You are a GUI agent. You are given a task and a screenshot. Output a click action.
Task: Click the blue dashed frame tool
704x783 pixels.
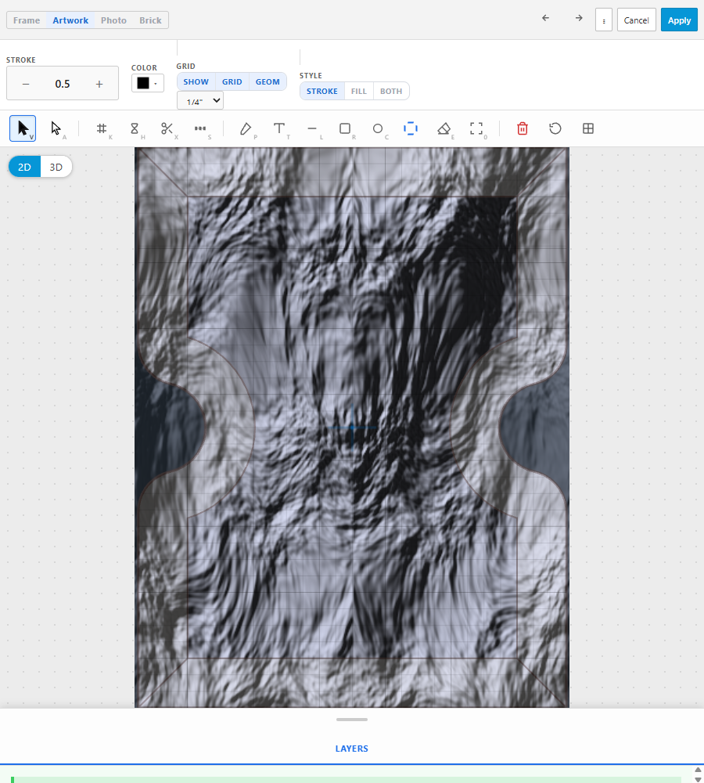(x=411, y=128)
